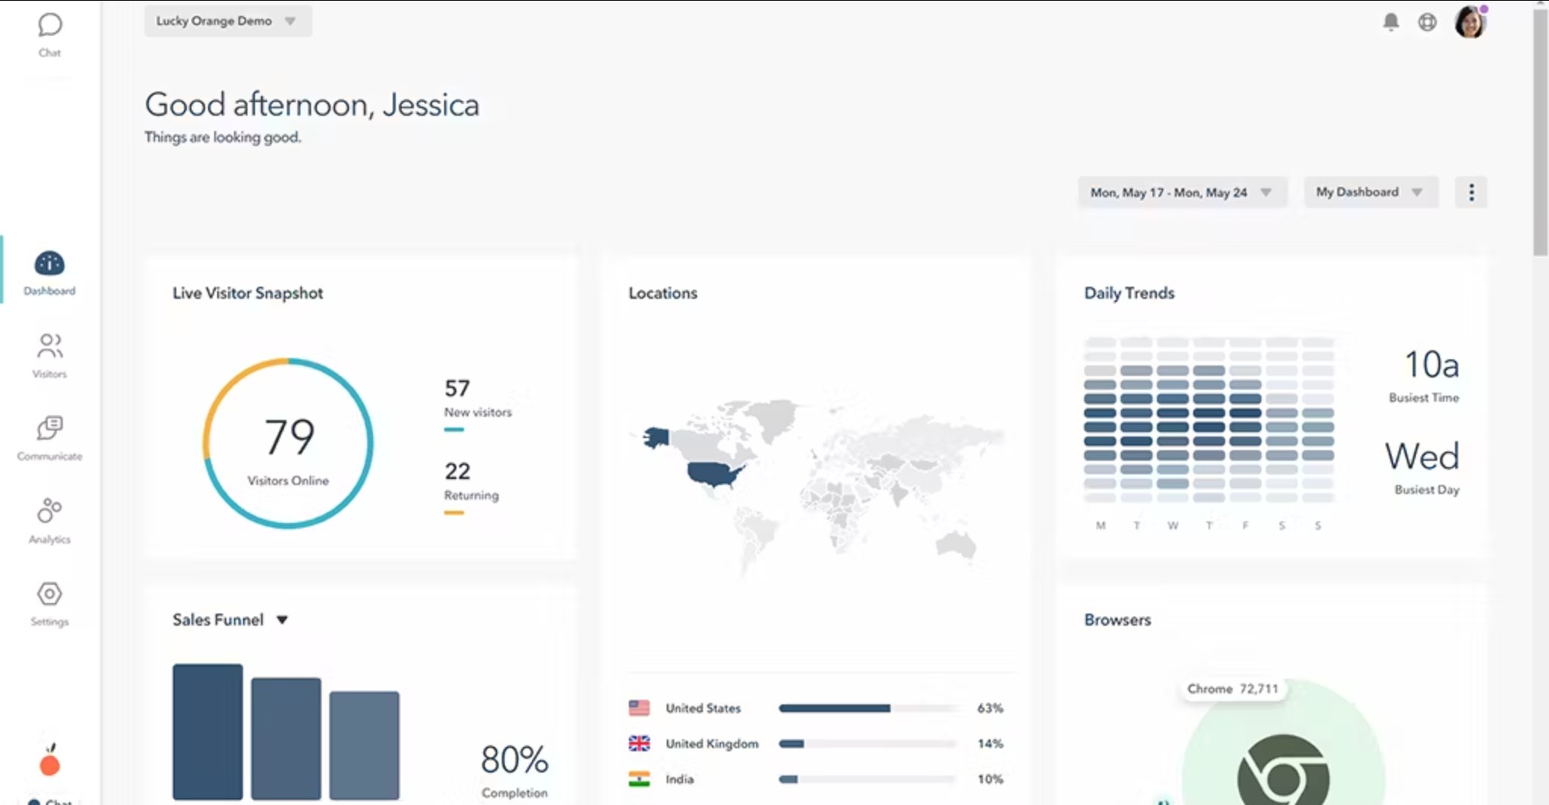Click the 79 Visitors Online circle

(288, 443)
